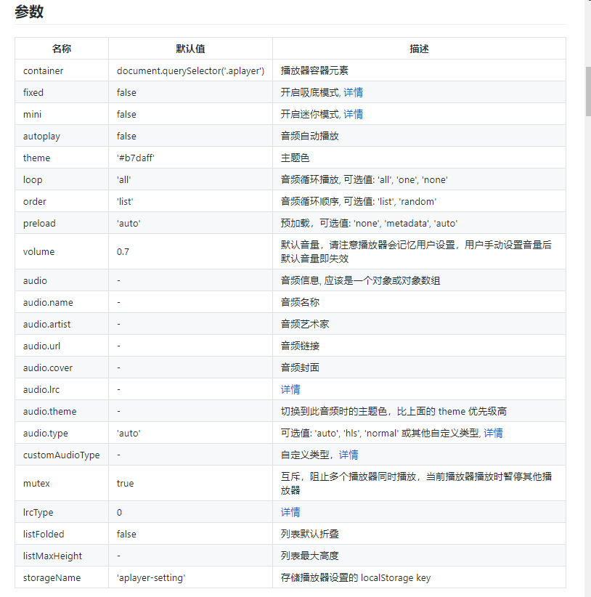Select the audio parameter name cell
This screenshot has height=597, width=591.
[62, 280]
